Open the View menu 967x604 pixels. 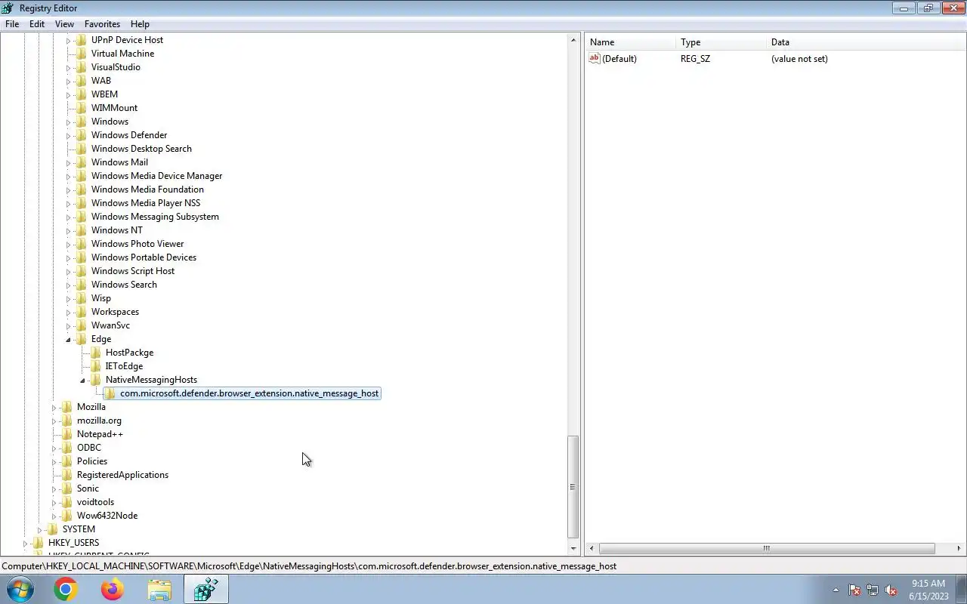(64, 24)
